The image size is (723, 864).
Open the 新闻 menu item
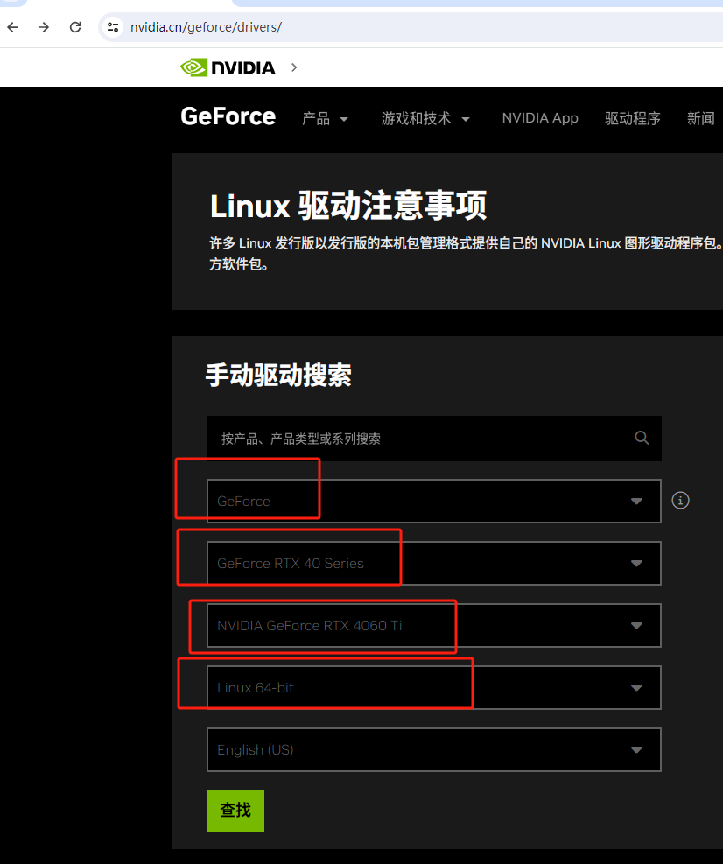(700, 118)
